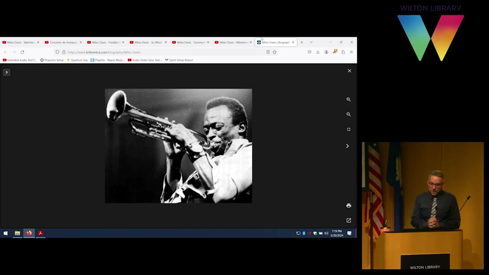Open the volume speaker control
The width and height of the screenshot is (489, 275).
(326, 233)
